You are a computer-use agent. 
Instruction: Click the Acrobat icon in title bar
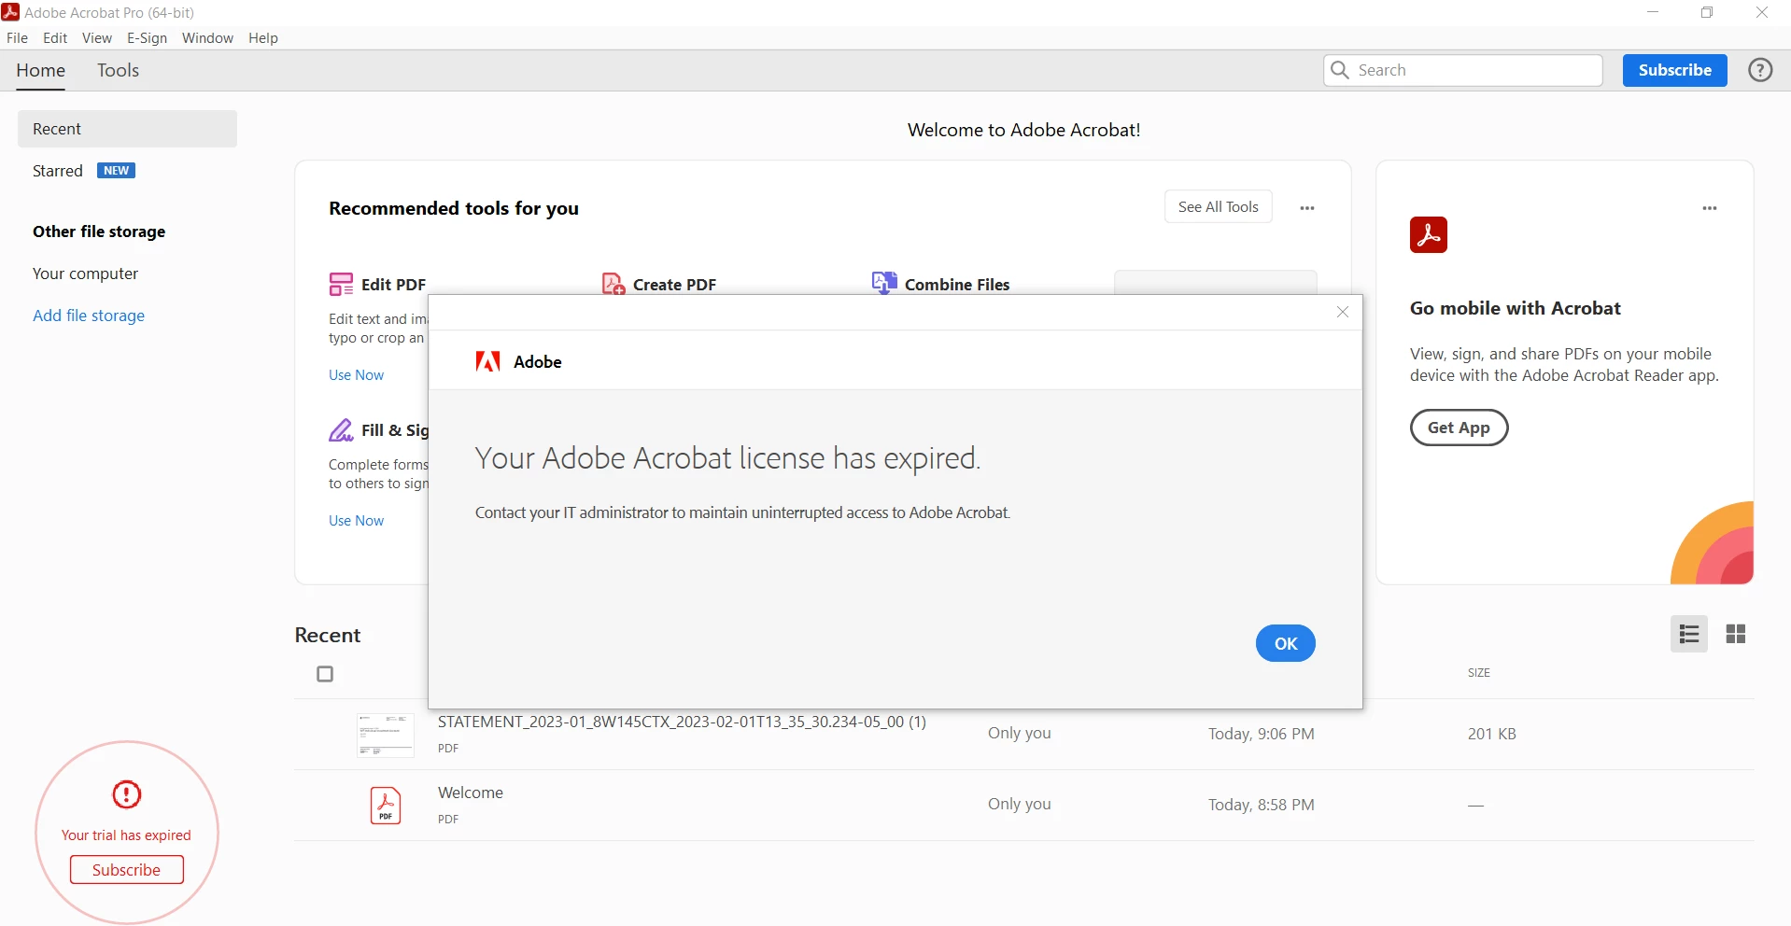10,12
